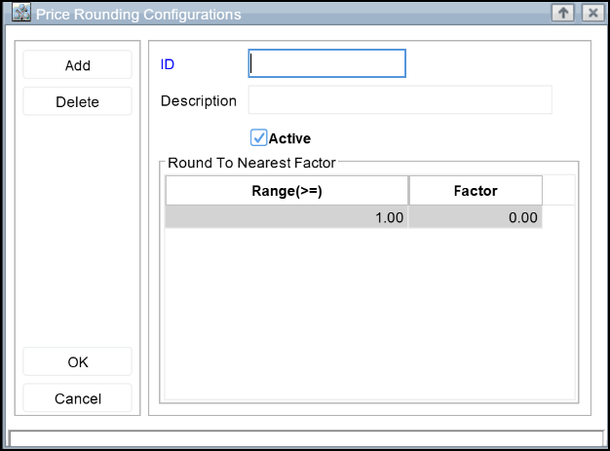Viewport: 610px width, 451px height.
Task: Click the Add button
Action: point(77,65)
